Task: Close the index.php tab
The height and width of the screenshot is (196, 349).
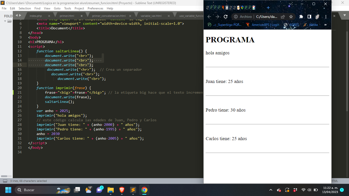Action: (49, 16)
